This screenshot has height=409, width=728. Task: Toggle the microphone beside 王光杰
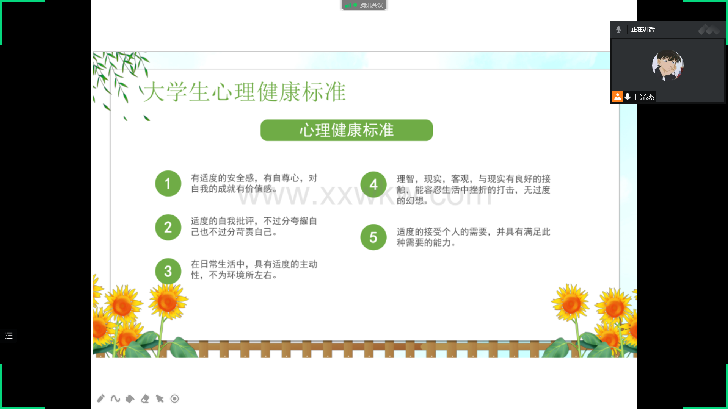click(x=628, y=97)
